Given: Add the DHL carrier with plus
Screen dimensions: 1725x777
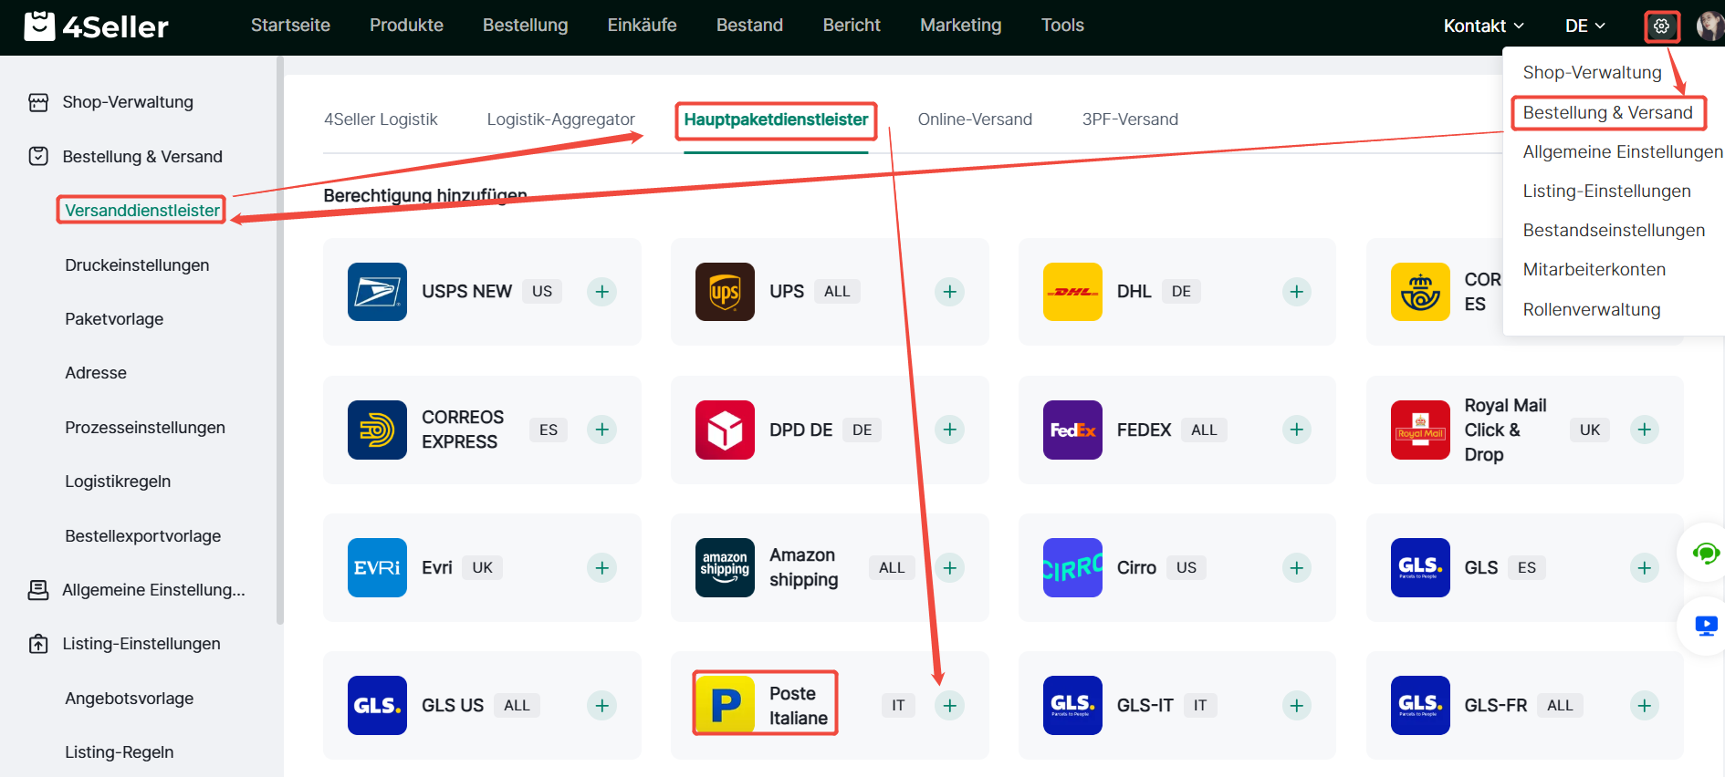Looking at the screenshot, I should [x=1296, y=292].
